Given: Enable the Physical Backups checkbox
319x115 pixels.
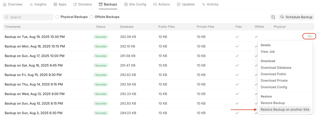Looking at the screenshot, I should coord(57,17).
